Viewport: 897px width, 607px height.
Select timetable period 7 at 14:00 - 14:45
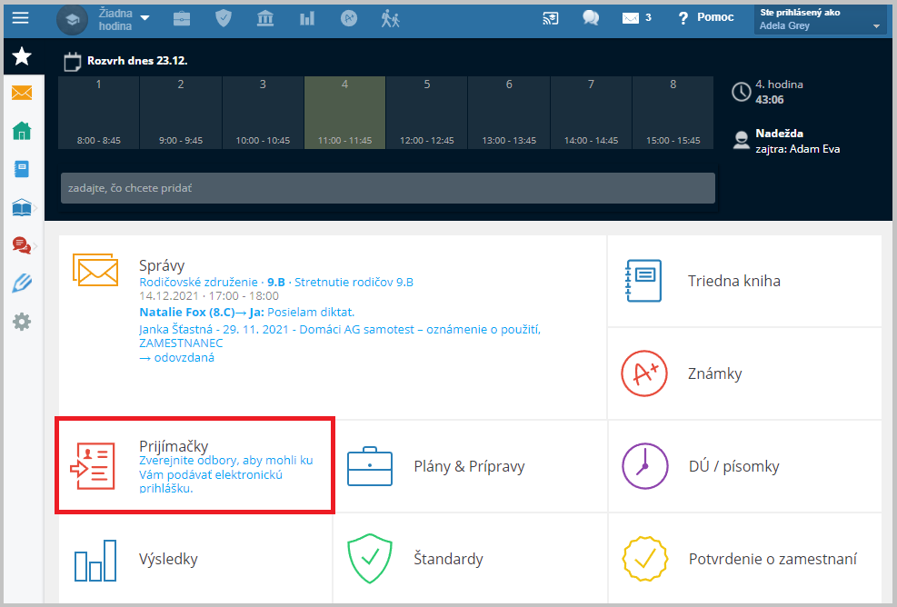pyautogui.click(x=591, y=113)
